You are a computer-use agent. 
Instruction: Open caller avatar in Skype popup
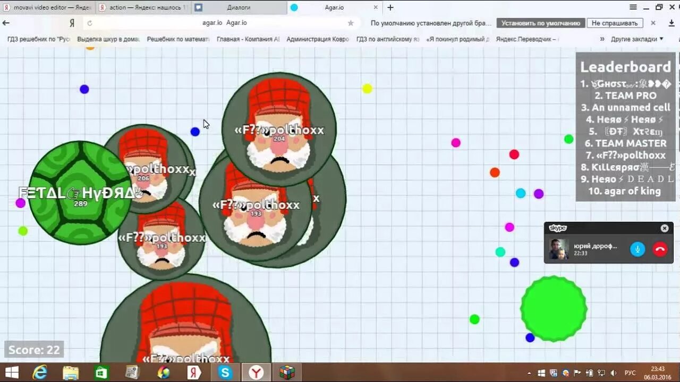click(559, 249)
